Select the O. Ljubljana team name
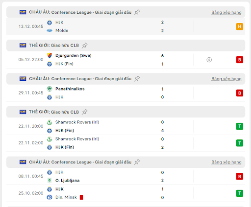The width and height of the screenshot is (251, 207). click(67, 181)
